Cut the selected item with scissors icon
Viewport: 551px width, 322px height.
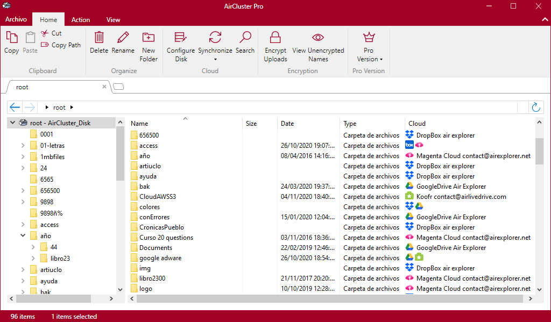[x=45, y=33]
